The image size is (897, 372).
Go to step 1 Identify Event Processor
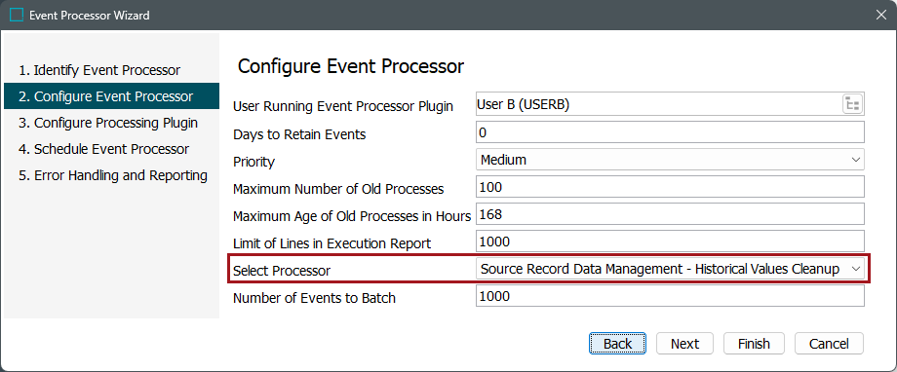point(99,70)
